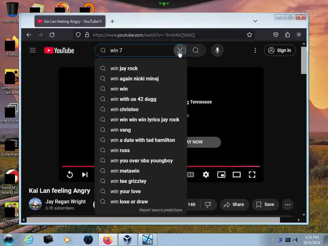Choose suggestion win christoo
Image resolution: width=328 pixels, height=246 pixels.
click(141, 109)
